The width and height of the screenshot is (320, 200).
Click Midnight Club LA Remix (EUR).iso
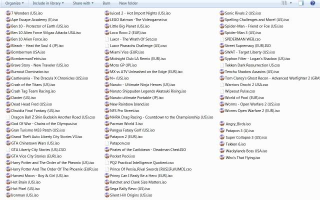click(x=138, y=59)
